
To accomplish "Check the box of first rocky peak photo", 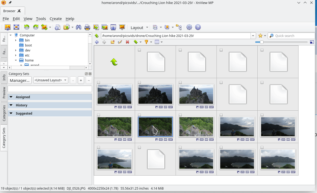I will [99, 82].
